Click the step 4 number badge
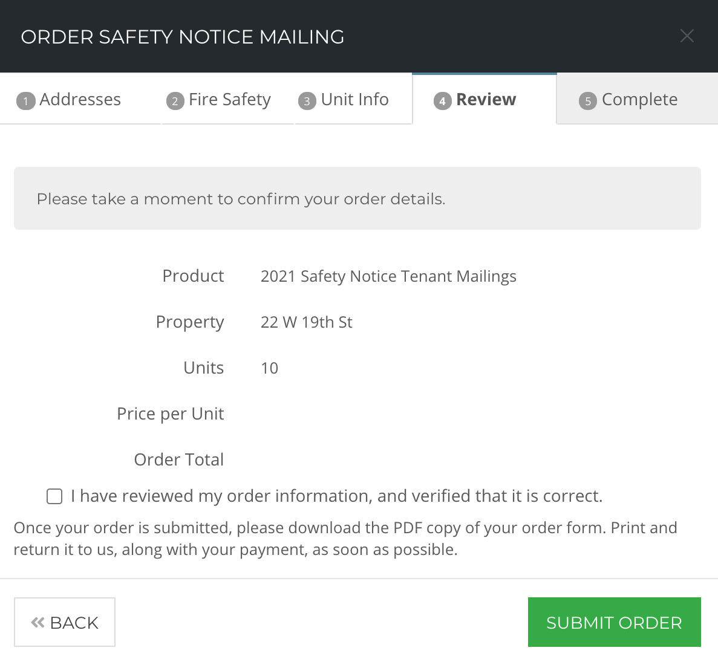The height and width of the screenshot is (665, 718). point(442,101)
